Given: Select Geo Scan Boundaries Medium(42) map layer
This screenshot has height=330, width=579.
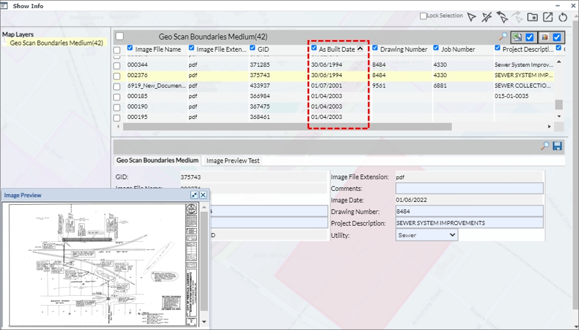Looking at the screenshot, I should [x=56, y=43].
